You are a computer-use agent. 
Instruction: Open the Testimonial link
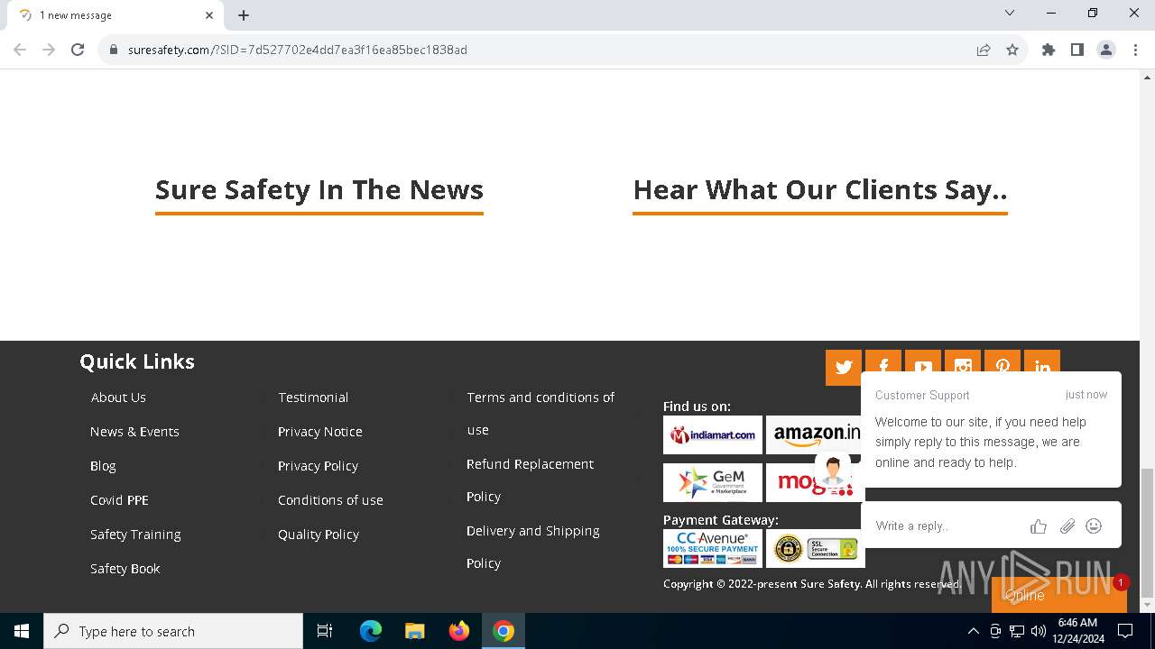313,398
